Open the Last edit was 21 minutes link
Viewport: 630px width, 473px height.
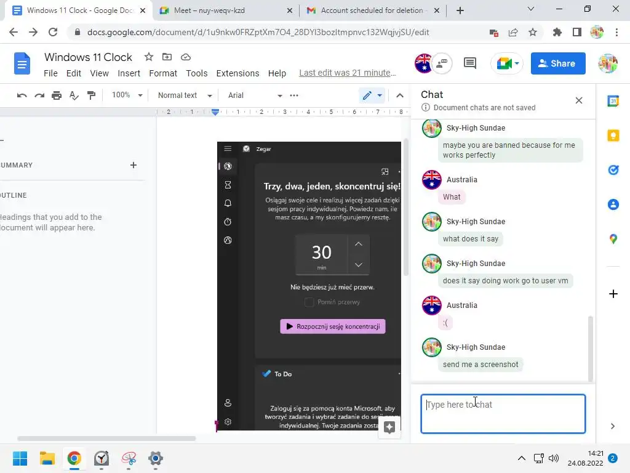point(348,73)
